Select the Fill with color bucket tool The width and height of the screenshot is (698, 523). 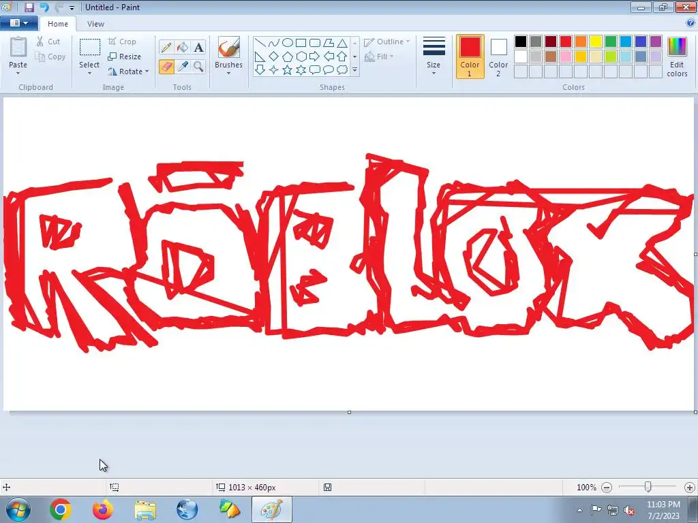click(x=182, y=47)
